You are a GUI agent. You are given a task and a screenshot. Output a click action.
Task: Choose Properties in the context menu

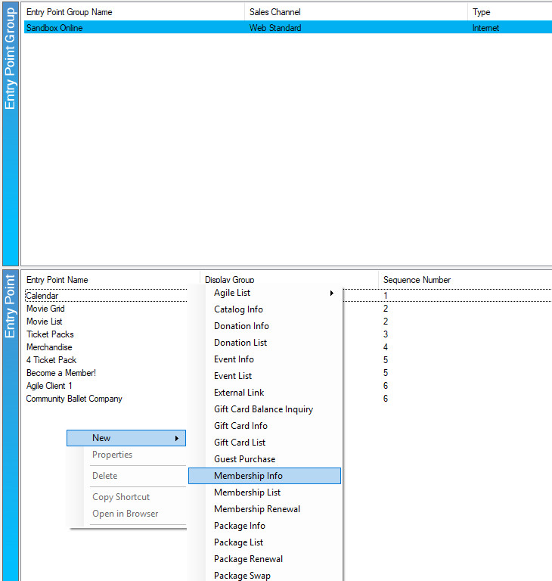point(112,455)
